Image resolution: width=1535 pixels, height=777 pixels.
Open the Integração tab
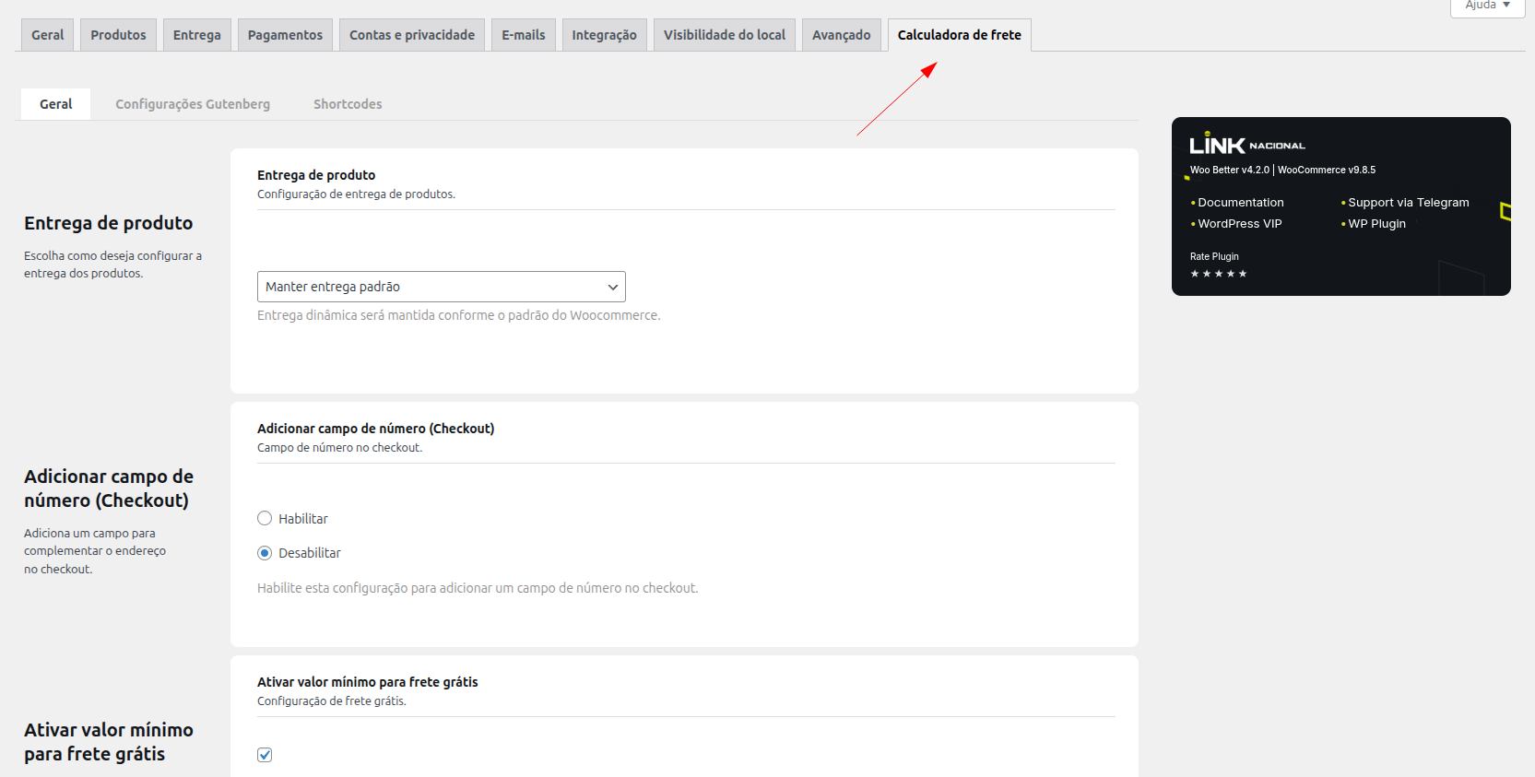tap(604, 35)
